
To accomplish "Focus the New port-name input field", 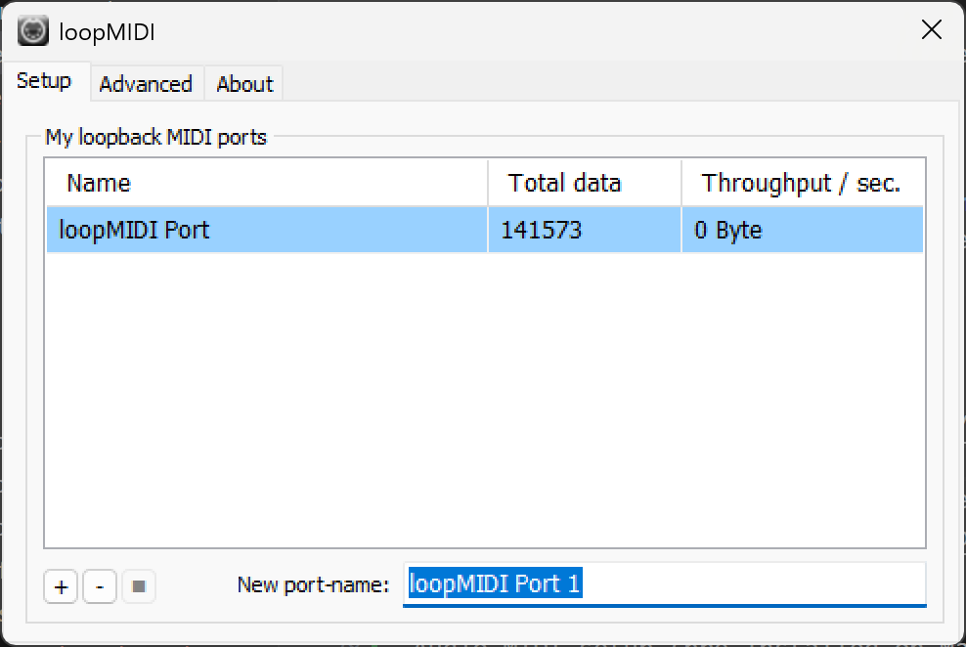I will 665,583.
